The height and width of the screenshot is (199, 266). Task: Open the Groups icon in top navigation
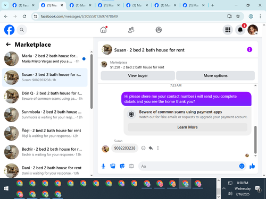159,30
